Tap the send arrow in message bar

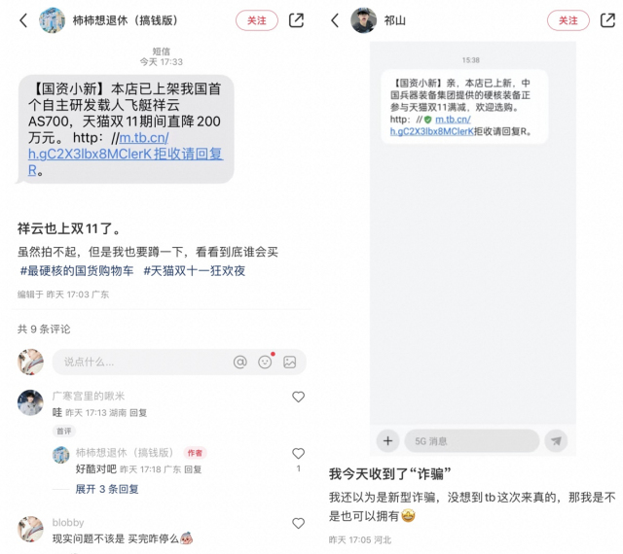[x=556, y=441]
